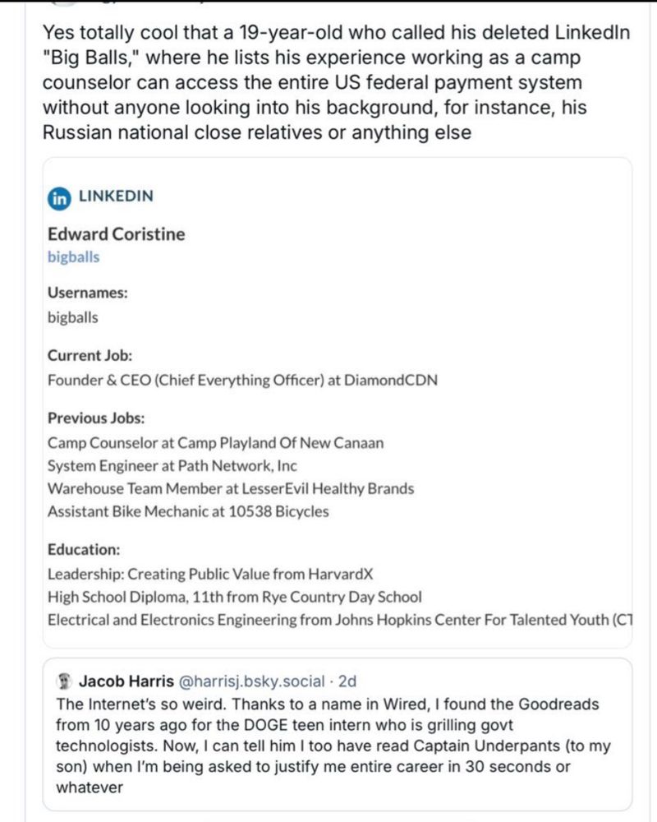This screenshot has height=822, width=657.
Task: Open the Edward Coristine card title
Action: (x=117, y=233)
